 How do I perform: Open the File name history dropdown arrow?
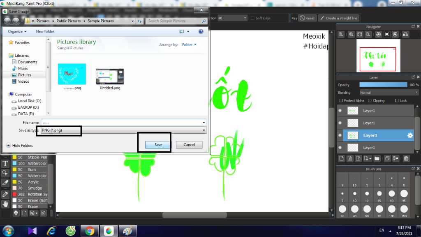coord(204,123)
